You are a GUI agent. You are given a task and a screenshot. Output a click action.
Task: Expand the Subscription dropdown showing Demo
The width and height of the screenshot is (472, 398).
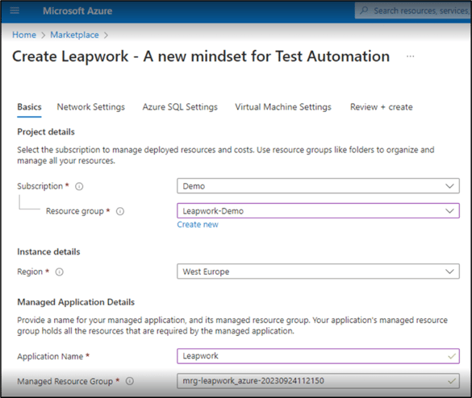pyautogui.click(x=318, y=186)
